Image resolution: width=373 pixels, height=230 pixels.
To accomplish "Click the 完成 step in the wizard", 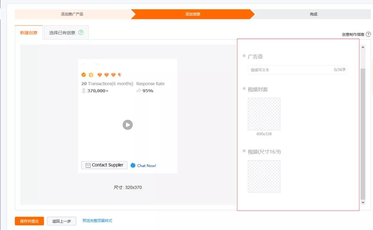I will (313, 15).
